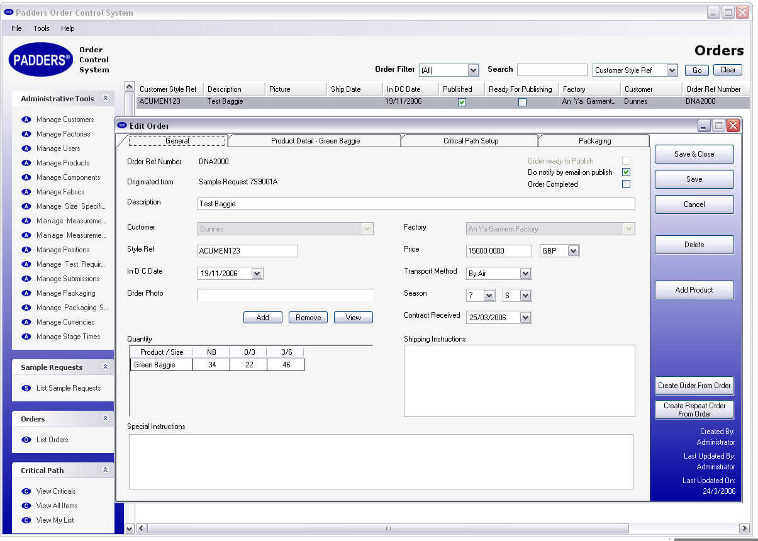The width and height of the screenshot is (758, 541).
Task: Click the Edit Order window title icon
Action: tap(122, 125)
